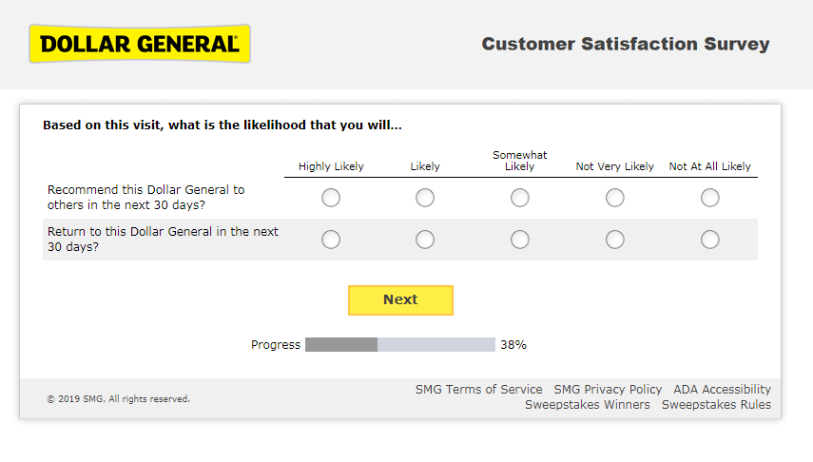Select Likely for Recommend question
Viewport: 813px width, 462px height.
pos(425,198)
